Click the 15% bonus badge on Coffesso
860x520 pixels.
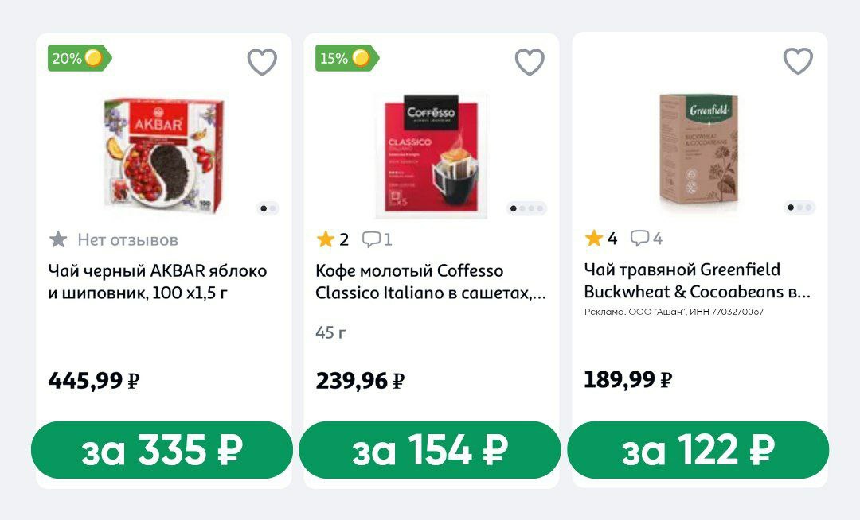coord(346,58)
